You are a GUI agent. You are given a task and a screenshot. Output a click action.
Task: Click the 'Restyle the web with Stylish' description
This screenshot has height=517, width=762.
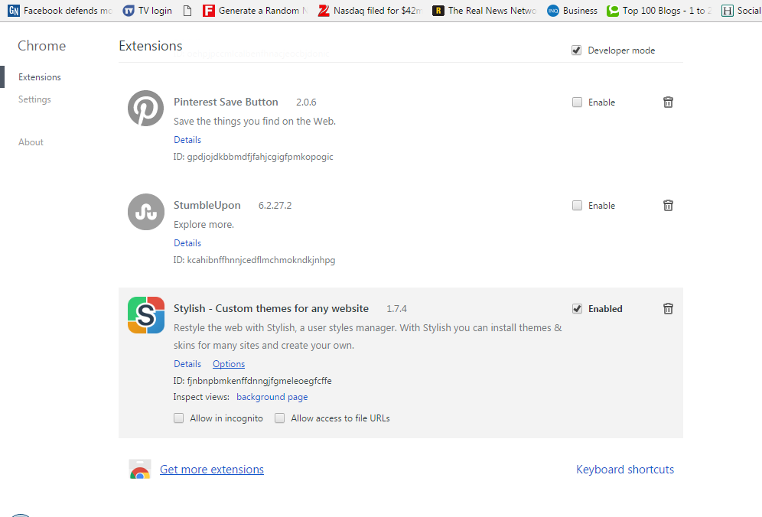coord(367,337)
